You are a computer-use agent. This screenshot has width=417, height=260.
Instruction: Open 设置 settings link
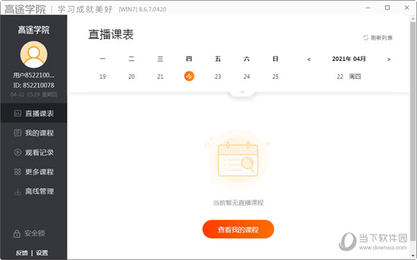coord(42,253)
